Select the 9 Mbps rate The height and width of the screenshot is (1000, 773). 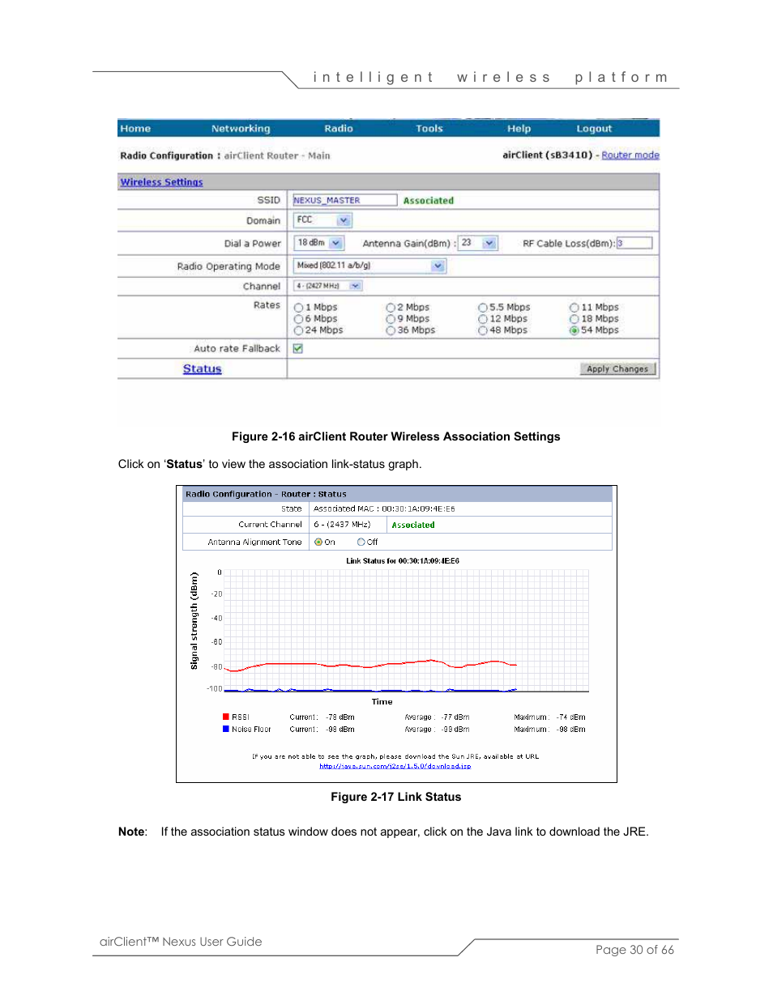[391, 319]
